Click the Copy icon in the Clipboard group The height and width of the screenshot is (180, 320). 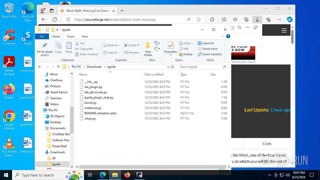(x=58, y=45)
